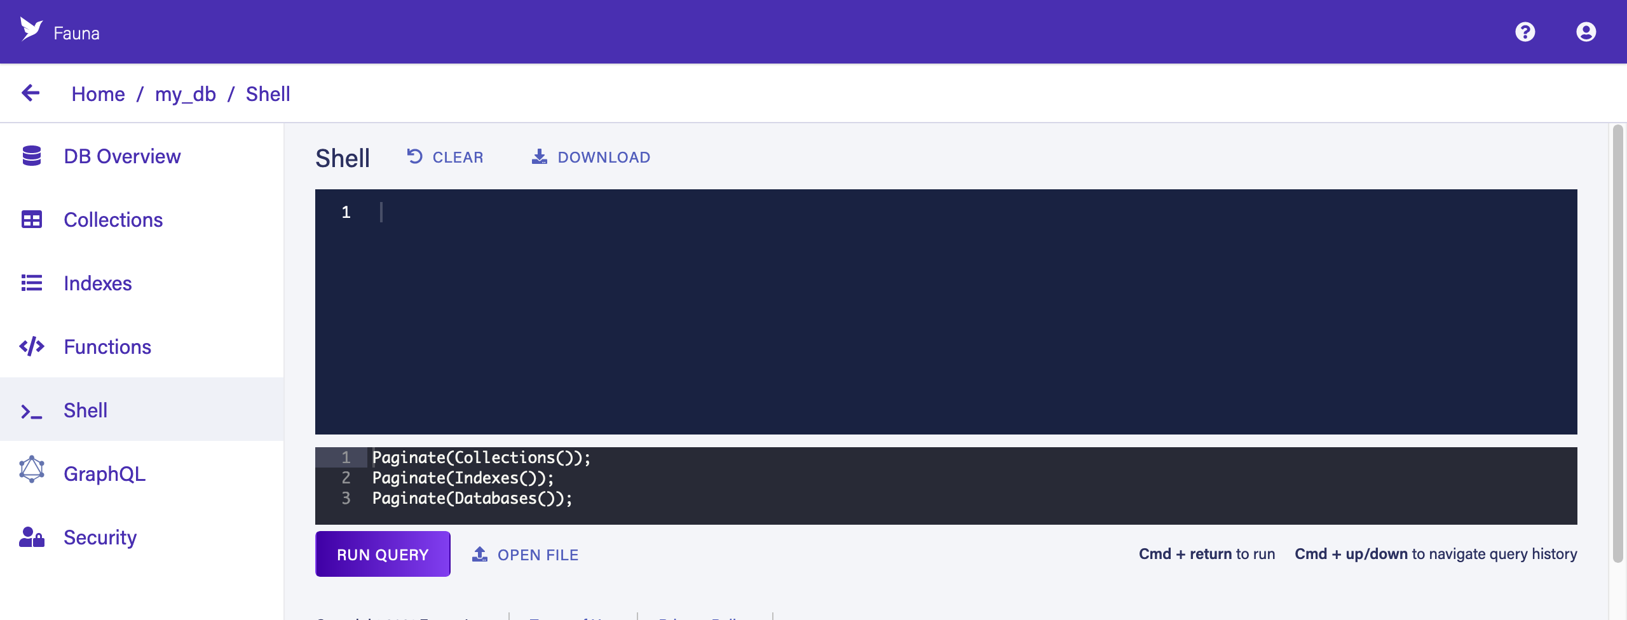Screen dimensions: 1627x620
Task: Select the DB Overview database icon
Action: coord(32,156)
